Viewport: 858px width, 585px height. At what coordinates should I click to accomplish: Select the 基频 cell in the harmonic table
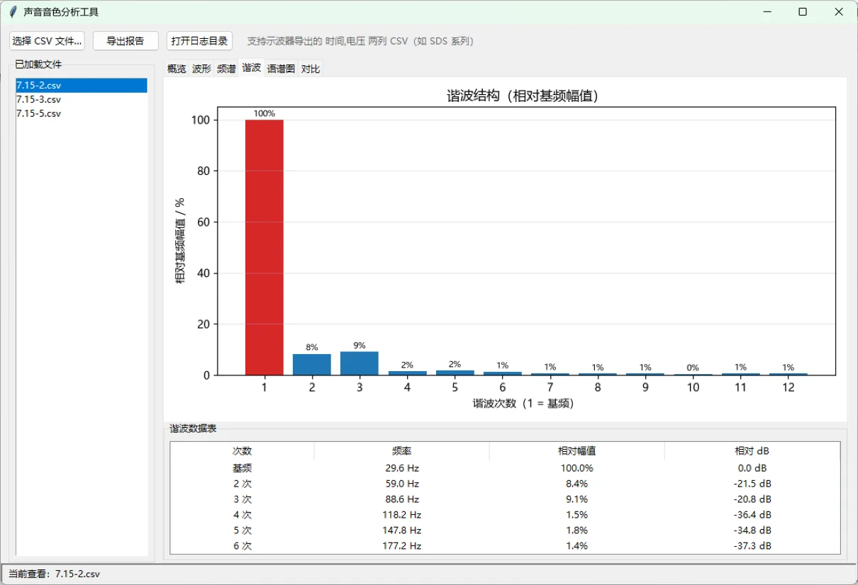click(242, 468)
